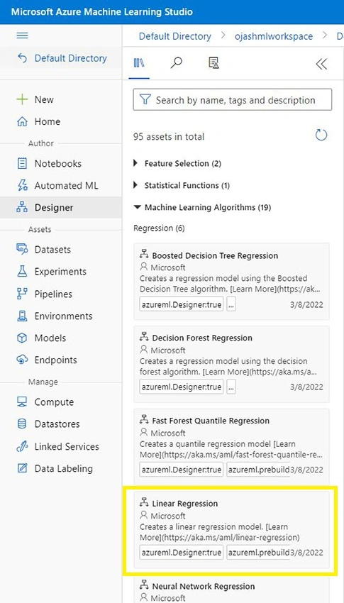Screen dimensions: 344x603
Task: Open the asset library tab icon
Action: pos(139,63)
